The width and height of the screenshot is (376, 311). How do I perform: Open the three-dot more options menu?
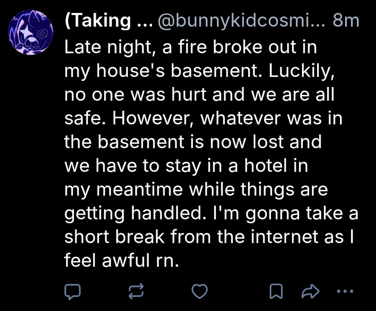pyautogui.click(x=346, y=291)
